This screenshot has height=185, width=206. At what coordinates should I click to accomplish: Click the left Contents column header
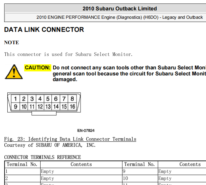81,164
